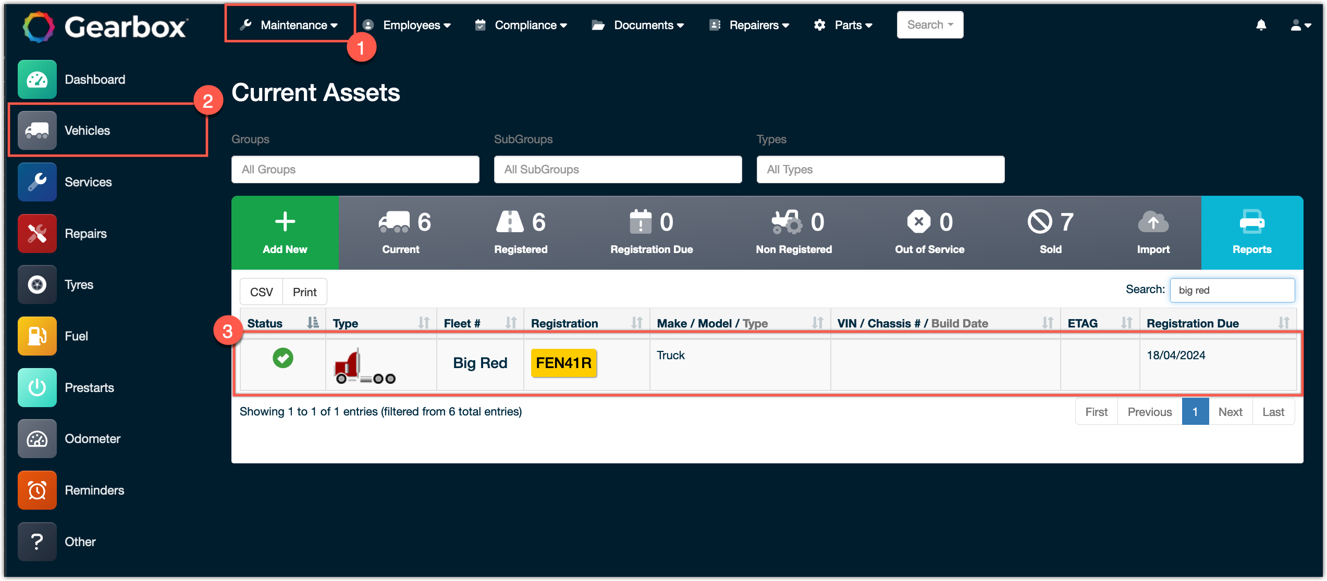Select the Vehicles sidebar icon

tap(36, 130)
